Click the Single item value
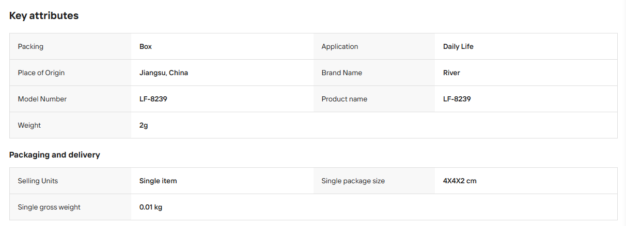Image resolution: width=626 pixels, height=226 pixels. [158, 181]
